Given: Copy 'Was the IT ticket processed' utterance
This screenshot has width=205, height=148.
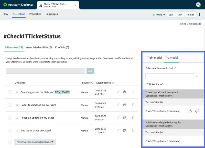Looking at the screenshot, I should 124,130.
